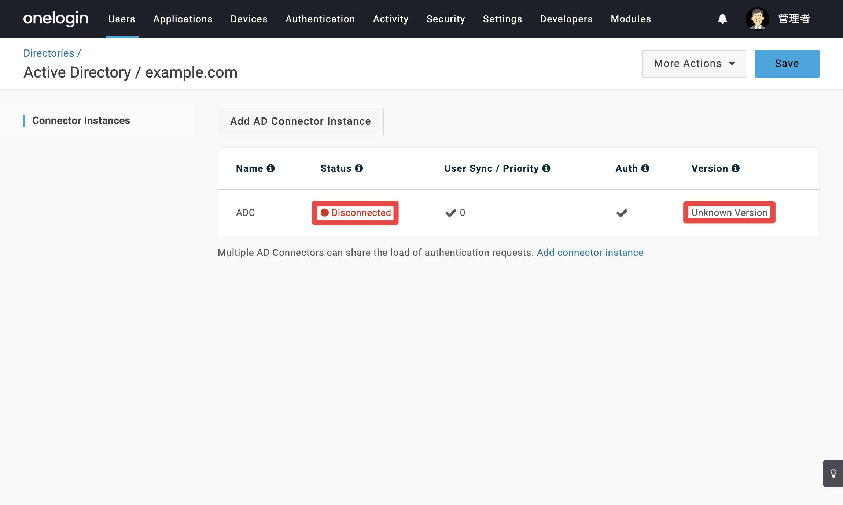Image resolution: width=843 pixels, height=505 pixels.
Task: Click the Auth column info icon
Action: click(x=645, y=168)
